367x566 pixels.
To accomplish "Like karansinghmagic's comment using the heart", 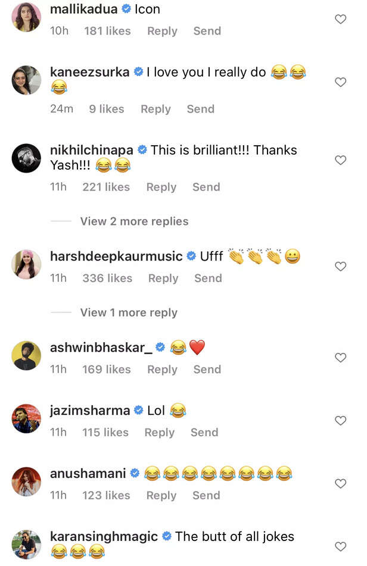I will [340, 546].
